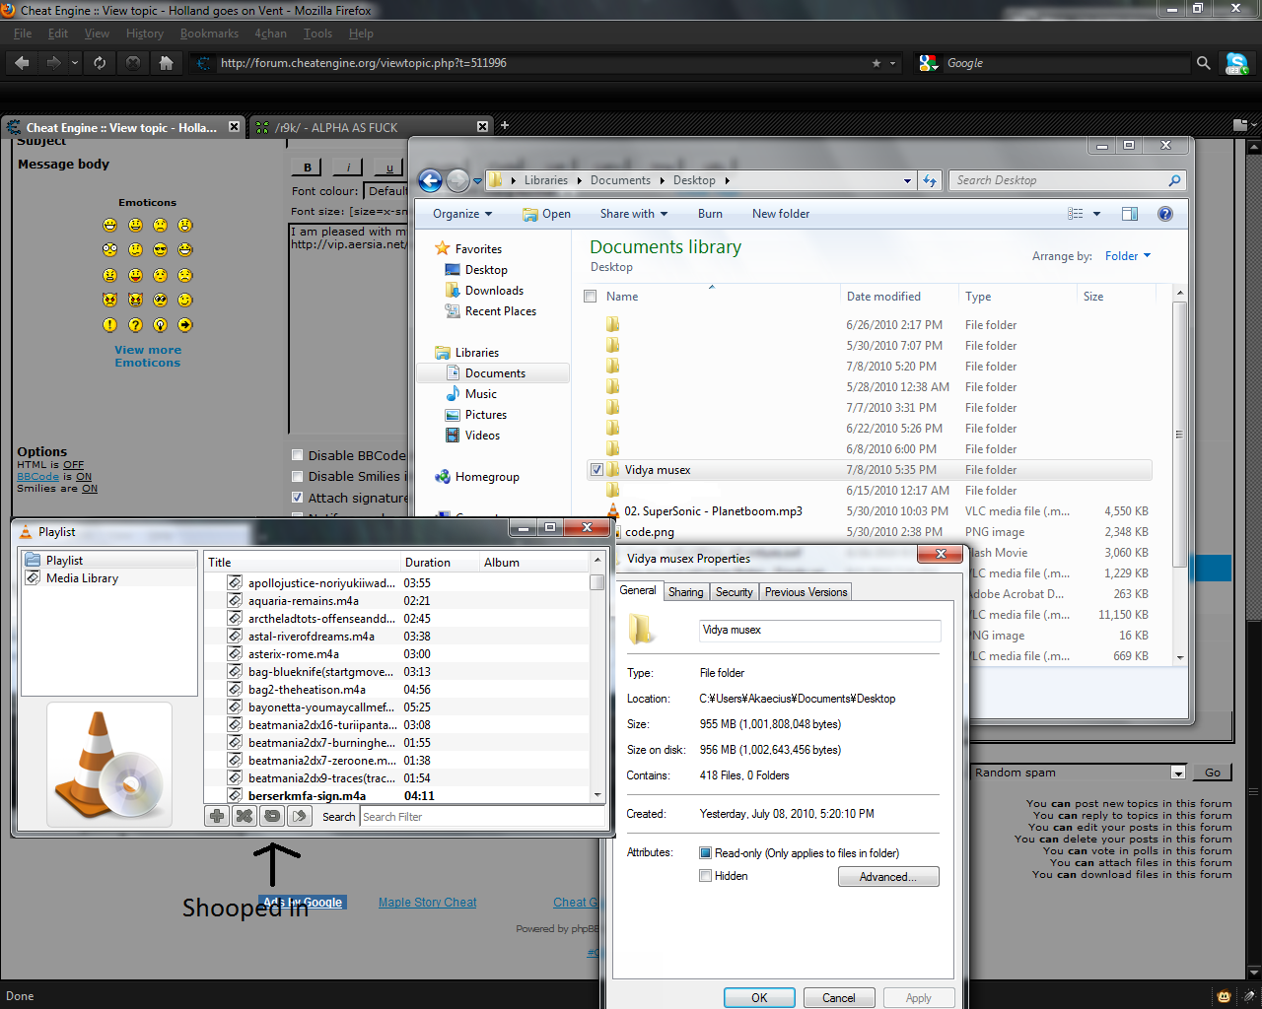Open the Tools menu in Firefox
This screenshot has width=1262, height=1009.
point(317,34)
